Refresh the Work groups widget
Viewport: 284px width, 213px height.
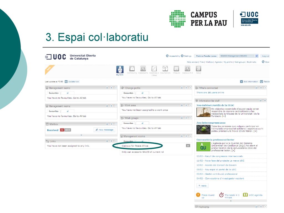[182, 118]
